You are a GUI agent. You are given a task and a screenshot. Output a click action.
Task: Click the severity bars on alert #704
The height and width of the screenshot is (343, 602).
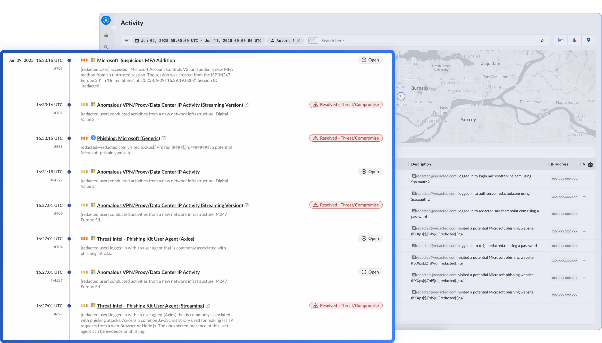[x=85, y=239]
